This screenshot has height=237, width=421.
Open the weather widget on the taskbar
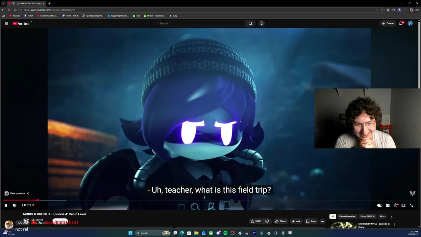click(9, 233)
